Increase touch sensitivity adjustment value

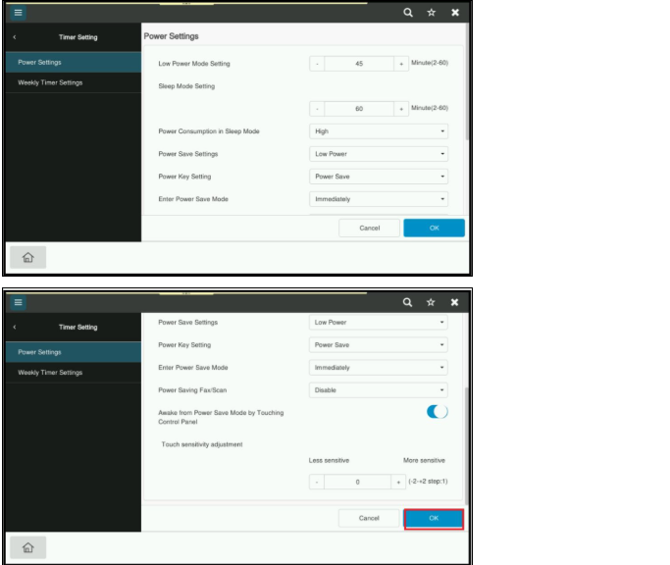(398, 482)
